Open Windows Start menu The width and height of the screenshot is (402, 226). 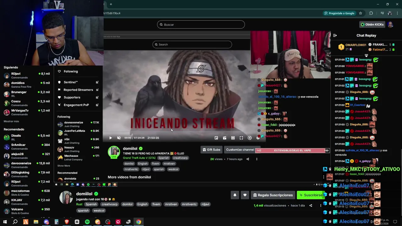click(5, 222)
